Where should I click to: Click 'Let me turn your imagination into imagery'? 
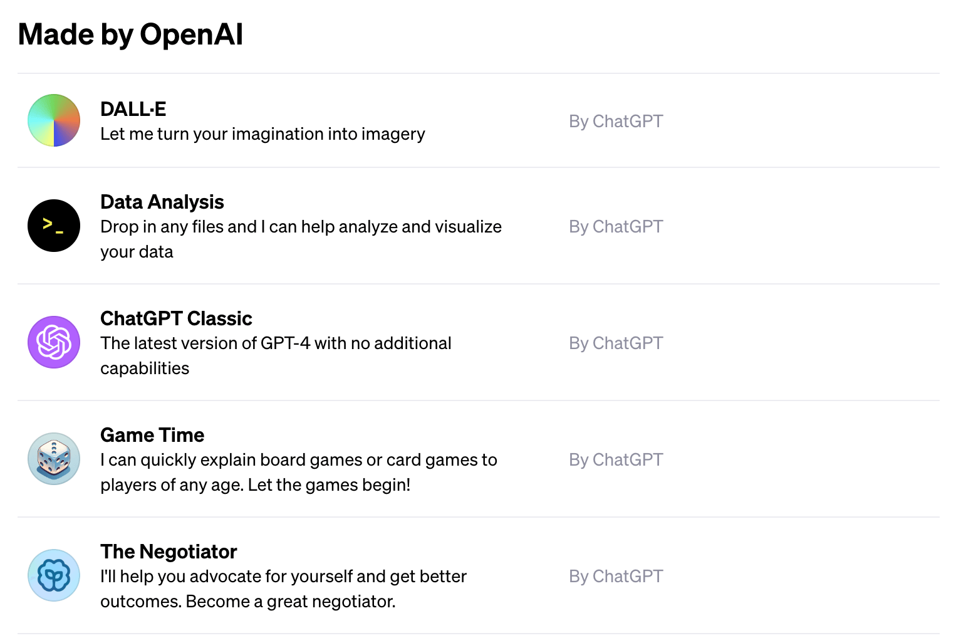tap(262, 134)
